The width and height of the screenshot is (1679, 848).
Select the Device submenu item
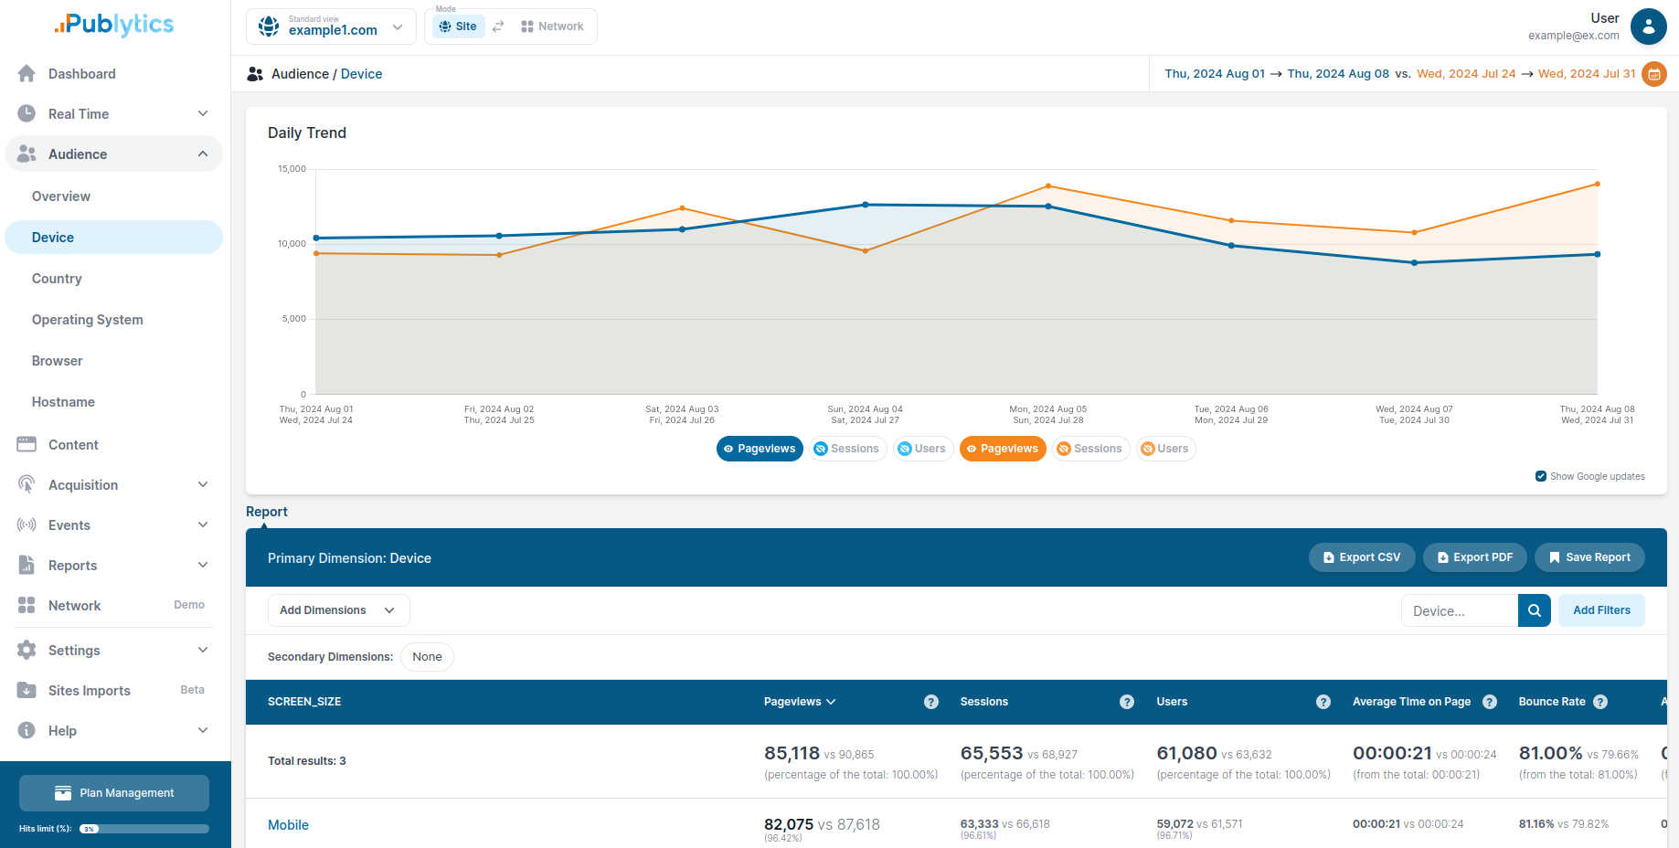(x=113, y=238)
